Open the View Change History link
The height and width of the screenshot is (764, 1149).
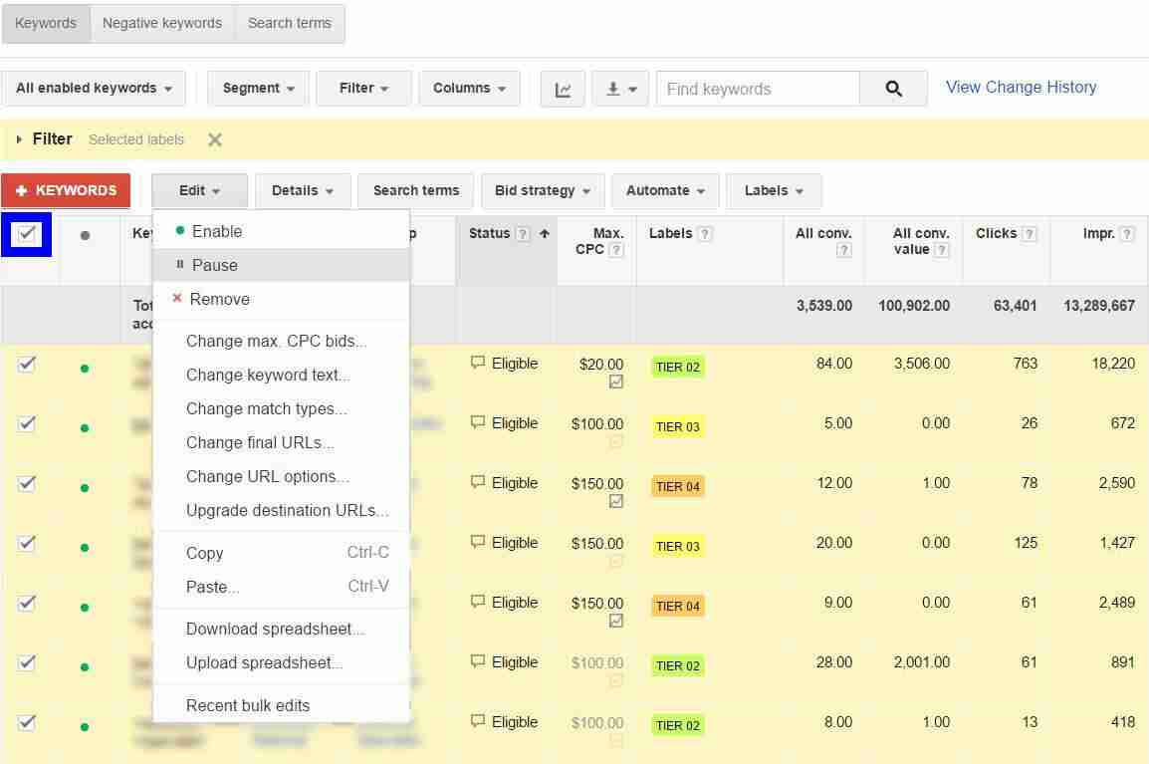point(1021,87)
